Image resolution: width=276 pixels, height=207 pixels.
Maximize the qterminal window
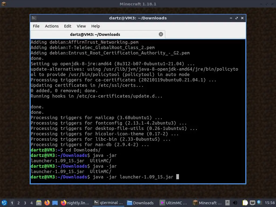coord(237,18)
